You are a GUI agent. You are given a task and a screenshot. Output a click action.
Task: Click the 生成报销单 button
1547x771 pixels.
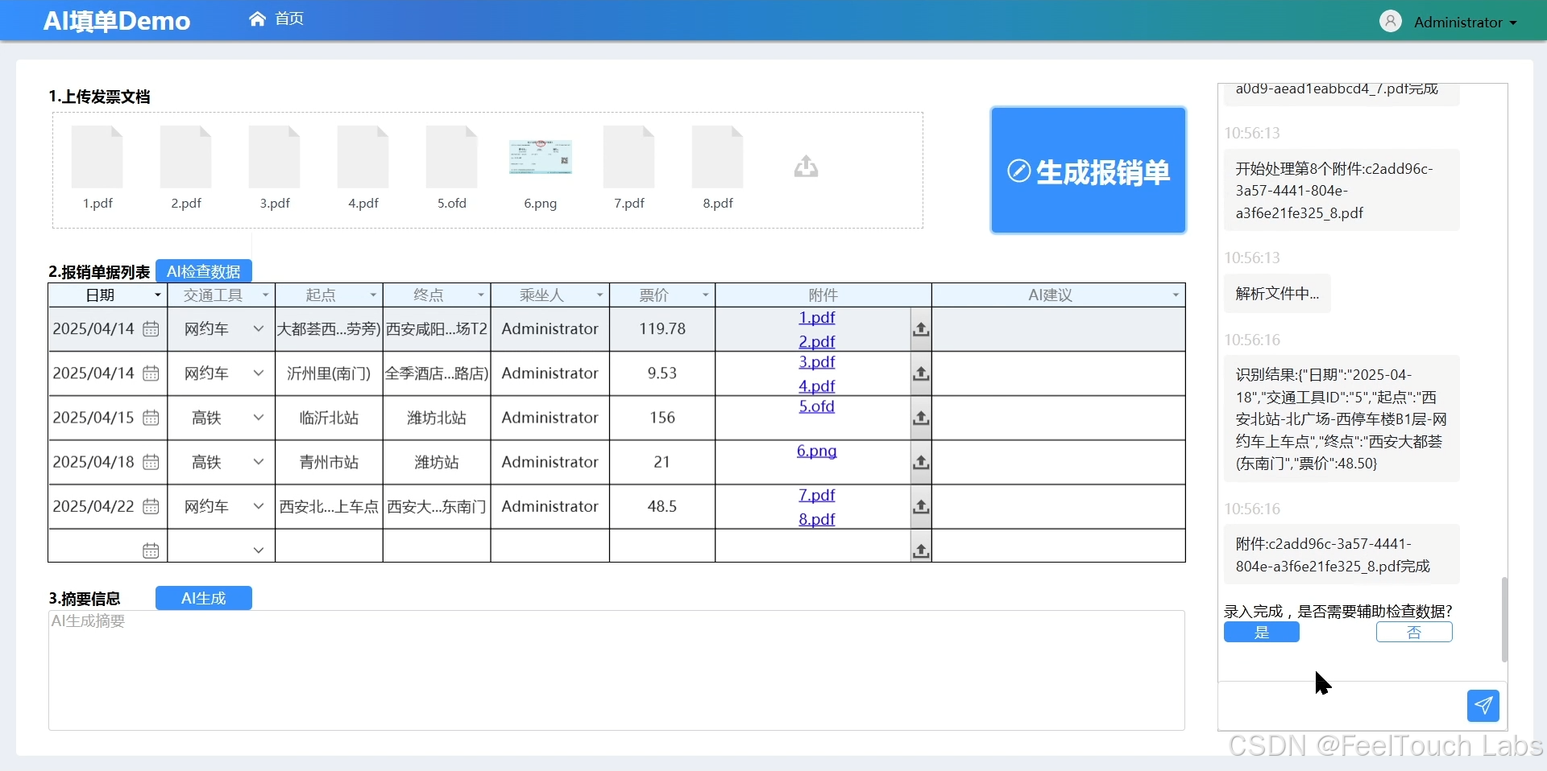point(1088,171)
